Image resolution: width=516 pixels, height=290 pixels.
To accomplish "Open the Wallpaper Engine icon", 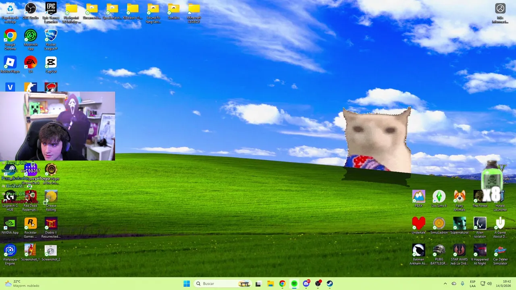I will (x=10, y=255).
